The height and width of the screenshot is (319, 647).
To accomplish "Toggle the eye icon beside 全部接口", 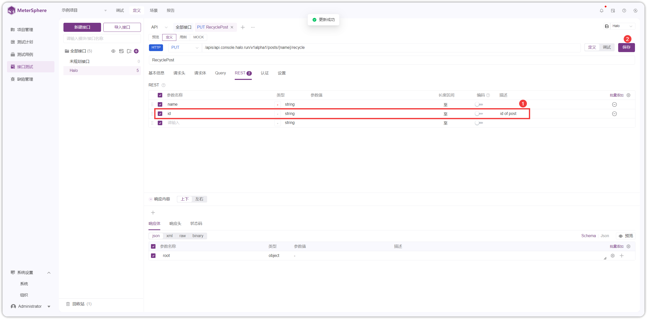I will 113,51.
